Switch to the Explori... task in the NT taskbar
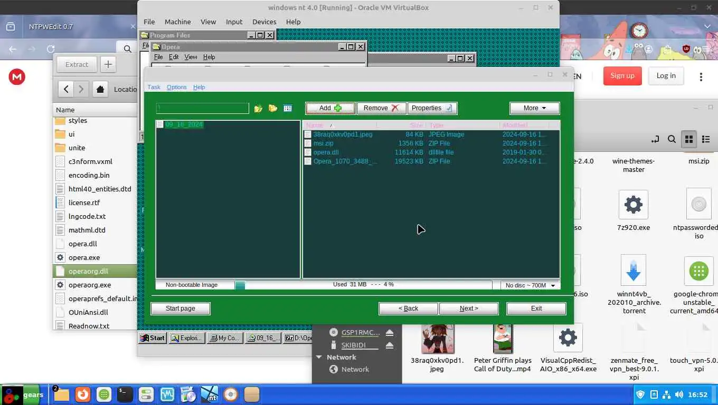The image size is (718, 405). click(x=187, y=338)
